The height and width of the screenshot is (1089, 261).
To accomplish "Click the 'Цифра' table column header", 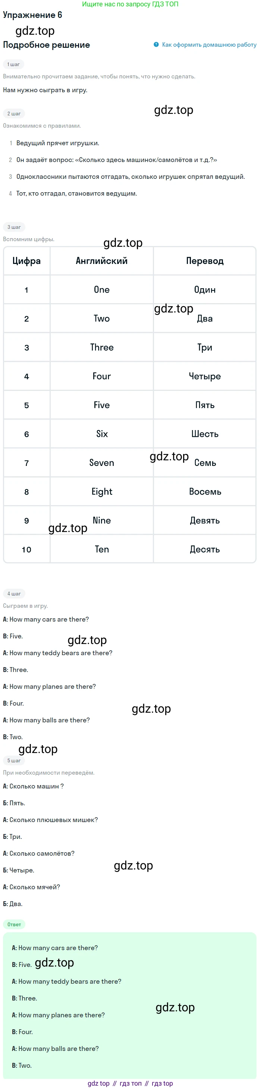I will 26,261.
